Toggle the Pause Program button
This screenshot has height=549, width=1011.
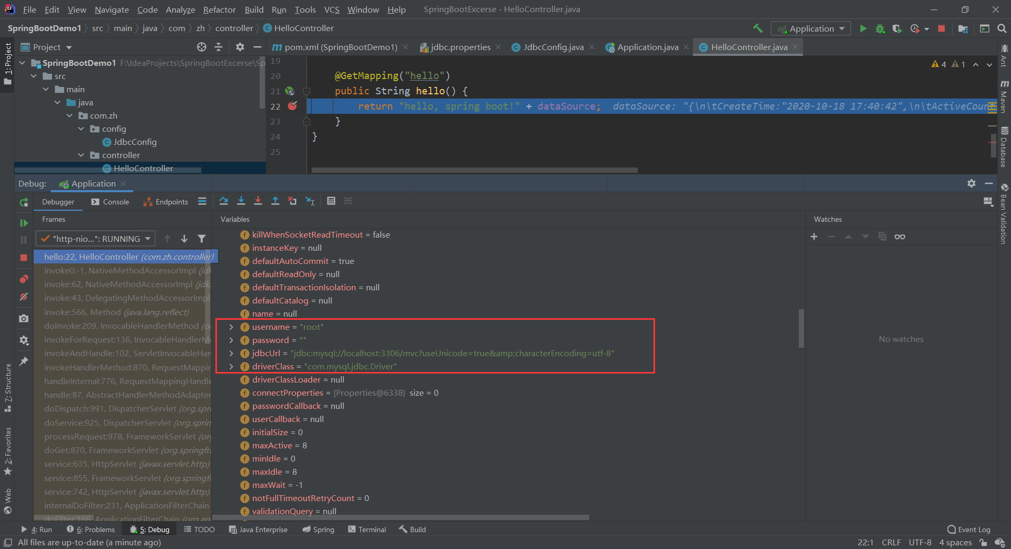click(24, 240)
